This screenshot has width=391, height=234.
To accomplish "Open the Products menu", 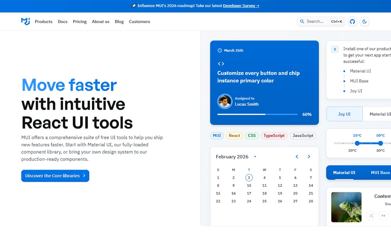I will pos(44,21).
